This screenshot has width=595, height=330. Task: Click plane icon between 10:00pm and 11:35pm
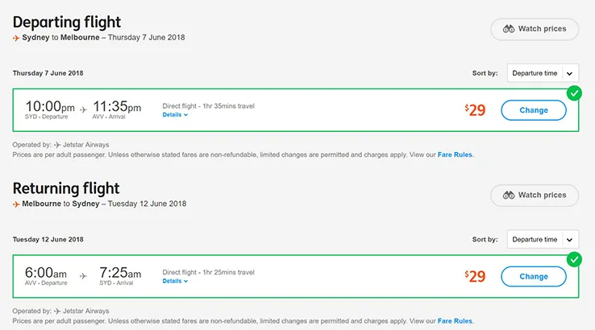[84, 109]
